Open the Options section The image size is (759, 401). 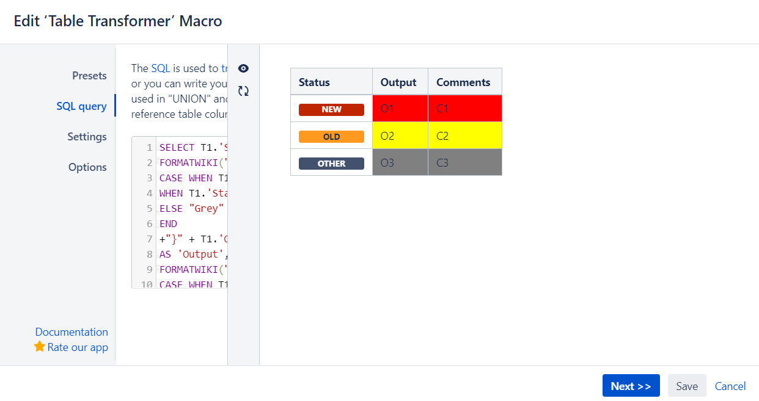click(88, 167)
